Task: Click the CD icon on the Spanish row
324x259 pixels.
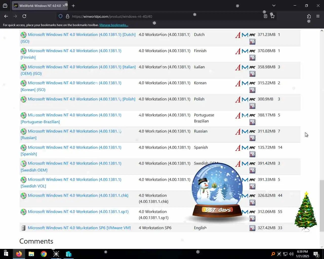Action: click(x=23, y=148)
